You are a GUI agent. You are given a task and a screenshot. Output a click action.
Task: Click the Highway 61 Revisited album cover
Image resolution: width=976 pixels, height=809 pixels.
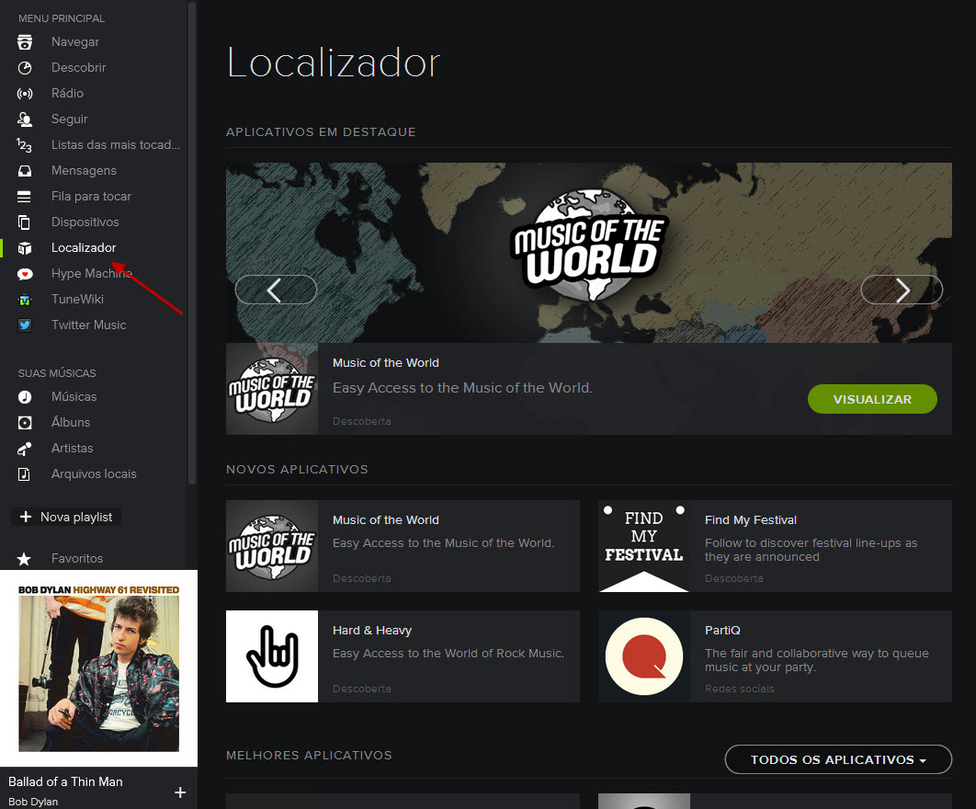(x=98, y=668)
